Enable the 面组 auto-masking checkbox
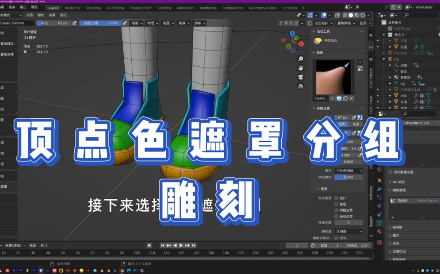 336,204
